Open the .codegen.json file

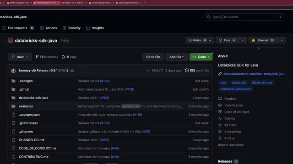click(x=29, y=114)
